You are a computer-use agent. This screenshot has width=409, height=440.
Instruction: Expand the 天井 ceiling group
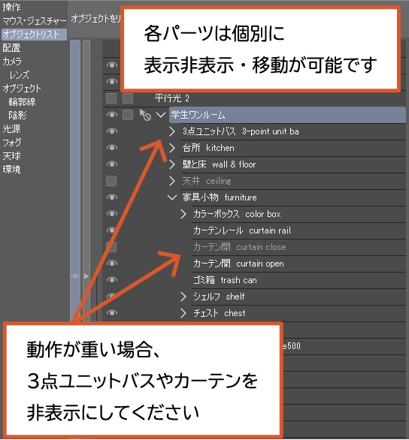tap(172, 181)
